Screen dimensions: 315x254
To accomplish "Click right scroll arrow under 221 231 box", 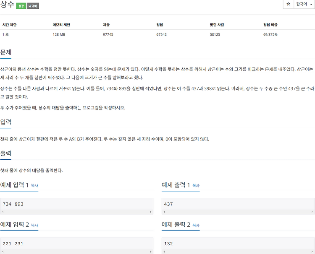I will coord(151,251).
